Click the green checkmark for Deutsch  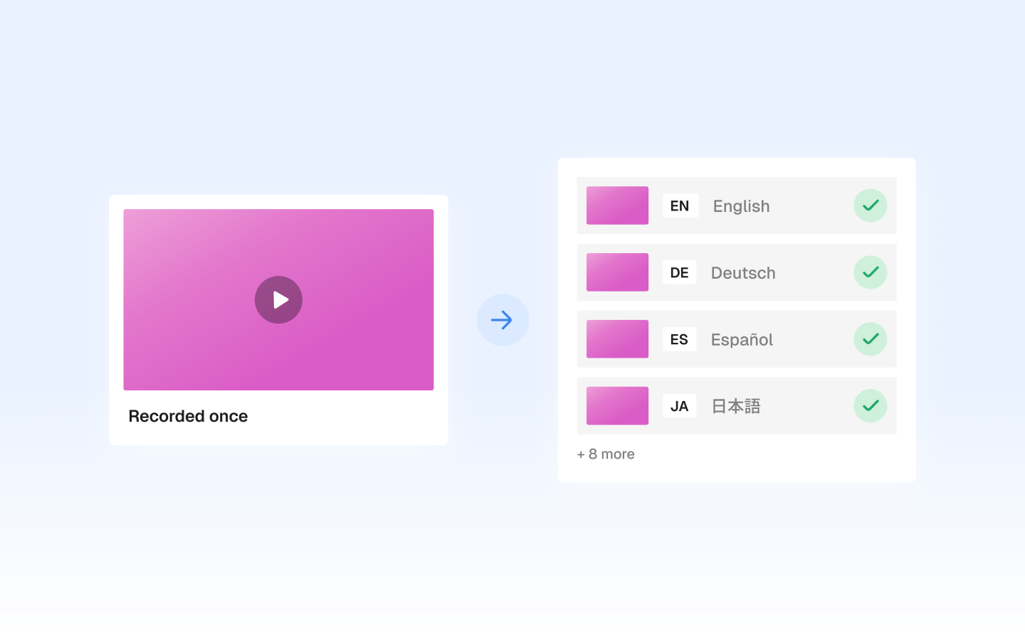click(870, 272)
